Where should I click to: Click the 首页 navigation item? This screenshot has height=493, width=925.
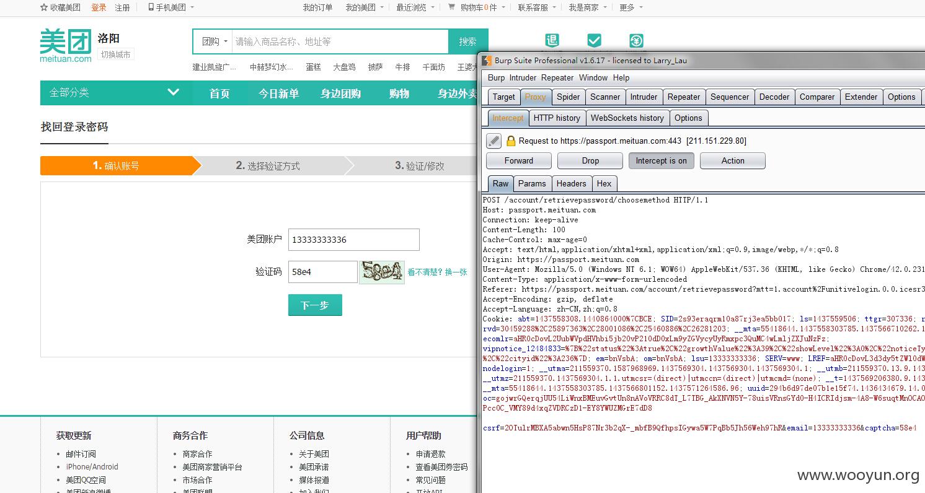click(219, 94)
